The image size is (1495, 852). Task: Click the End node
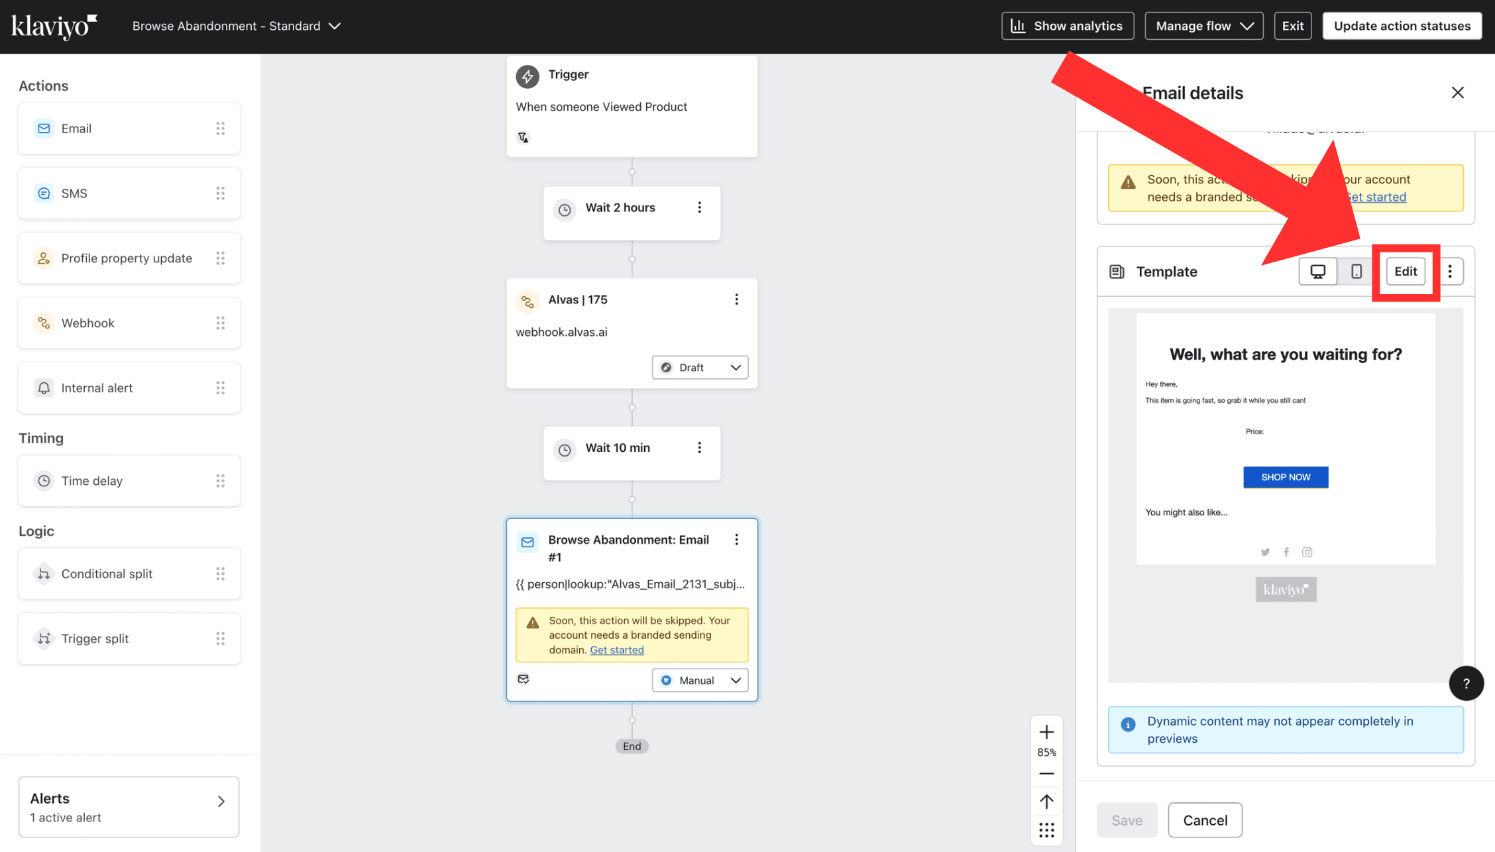(632, 747)
